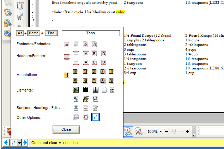Click the Alt key button
Screen dimensions: 224x149
click(20, 33)
